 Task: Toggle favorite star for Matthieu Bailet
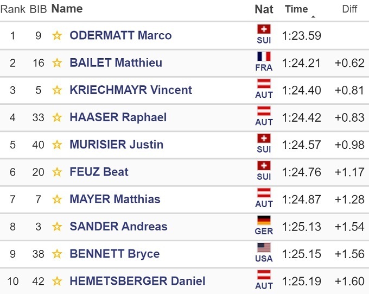point(57,63)
